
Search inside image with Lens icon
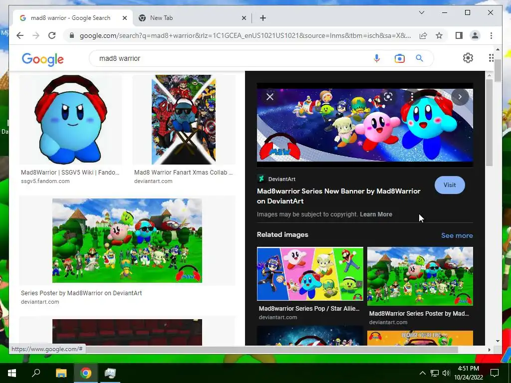click(x=388, y=97)
